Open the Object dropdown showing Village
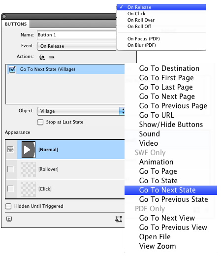This screenshot has width=223, height=256. click(81, 111)
